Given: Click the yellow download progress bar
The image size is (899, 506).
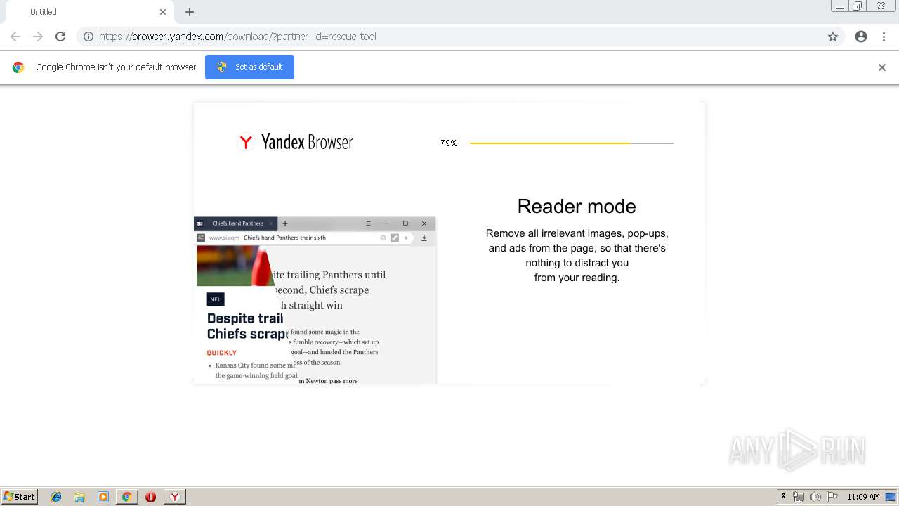Looking at the screenshot, I should 571,143.
